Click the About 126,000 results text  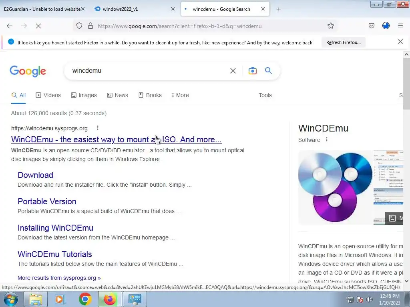click(x=59, y=113)
